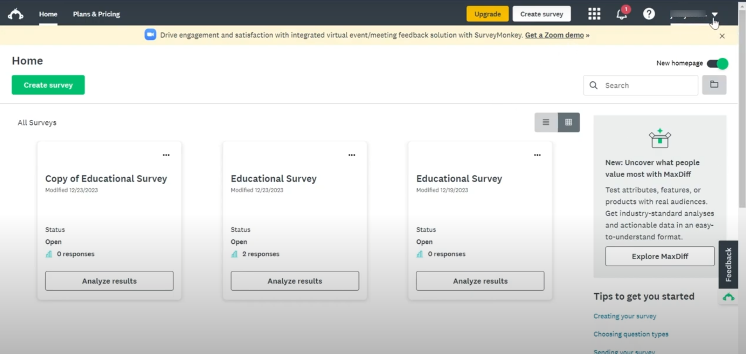The width and height of the screenshot is (746, 354).
Task: Click the green SurveyMonkey help widget icon
Action: 728,297
